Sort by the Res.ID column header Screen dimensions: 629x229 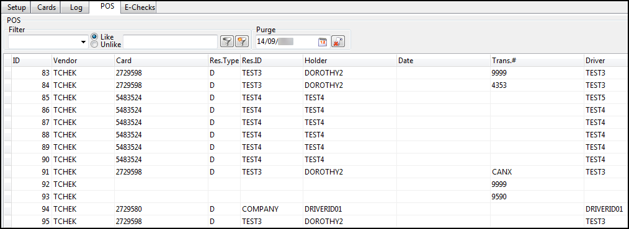pyautogui.click(x=272, y=61)
